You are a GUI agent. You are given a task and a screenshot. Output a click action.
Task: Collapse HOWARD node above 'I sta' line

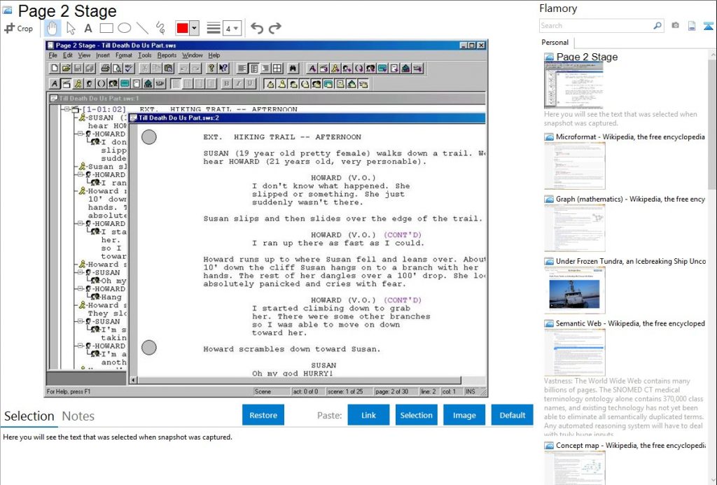tap(81, 223)
